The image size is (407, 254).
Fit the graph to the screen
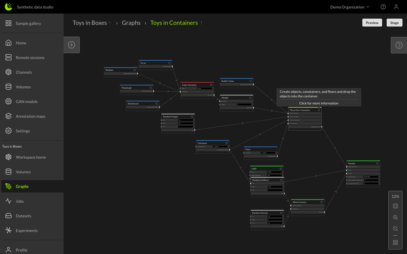point(395,206)
